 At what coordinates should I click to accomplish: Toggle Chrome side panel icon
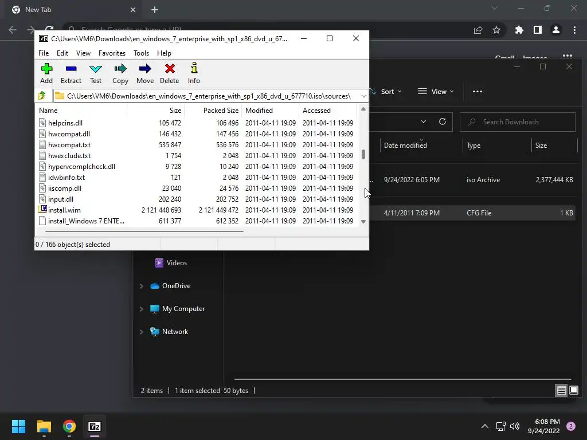point(538,30)
